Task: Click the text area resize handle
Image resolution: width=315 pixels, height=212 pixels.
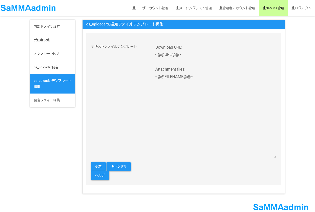Action: click(x=275, y=157)
